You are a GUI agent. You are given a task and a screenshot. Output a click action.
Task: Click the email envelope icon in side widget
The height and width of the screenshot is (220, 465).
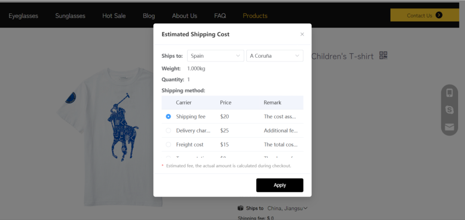449,127
